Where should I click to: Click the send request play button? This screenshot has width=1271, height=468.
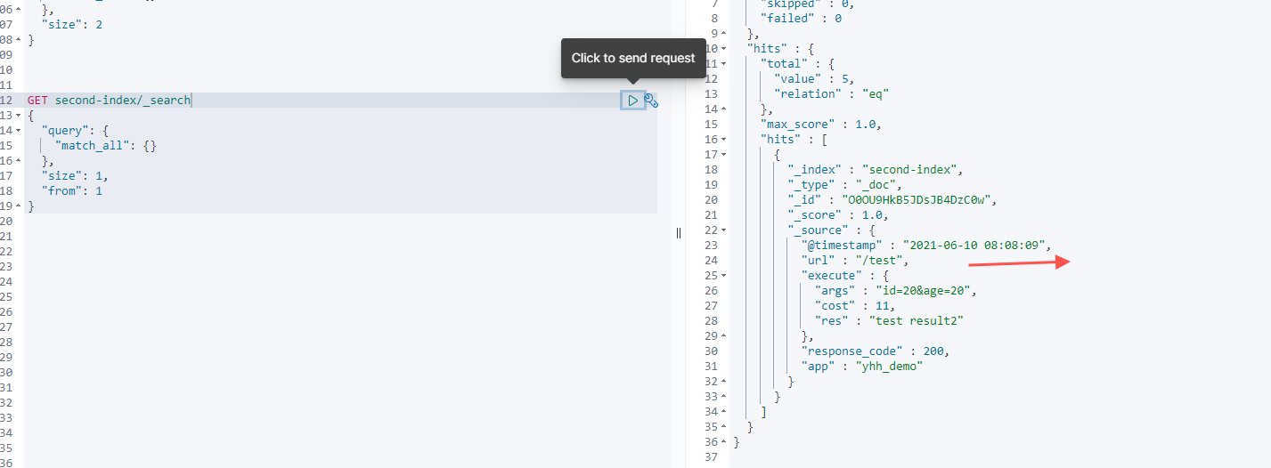(x=632, y=101)
